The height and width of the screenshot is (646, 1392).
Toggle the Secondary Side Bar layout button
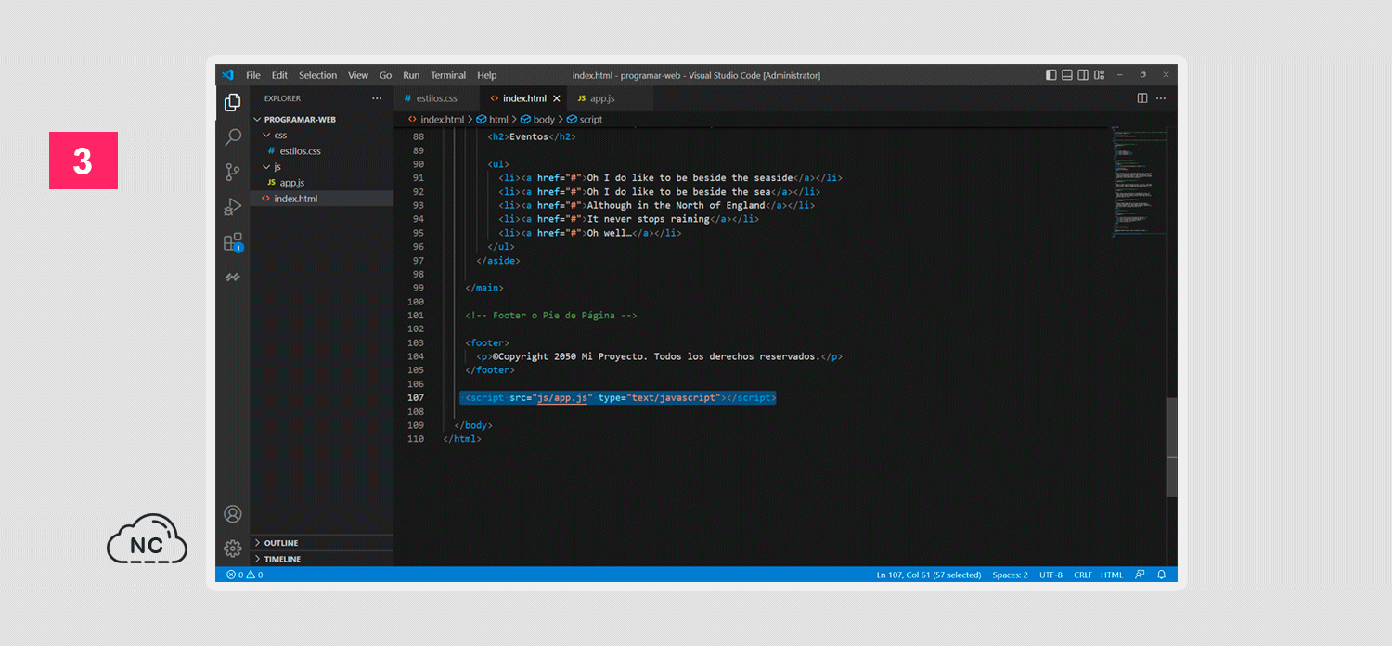pyautogui.click(x=1083, y=75)
